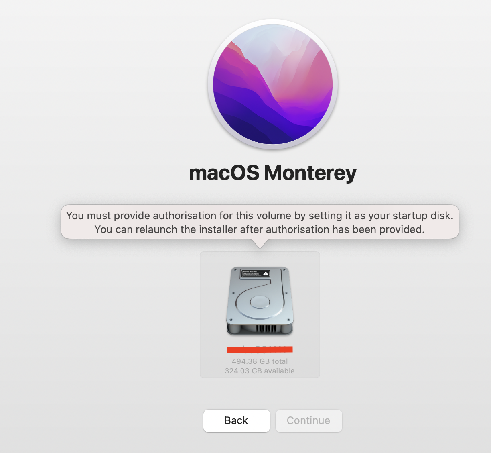
Task: Click the vent grille on hard drive icon
Action: coord(266,329)
